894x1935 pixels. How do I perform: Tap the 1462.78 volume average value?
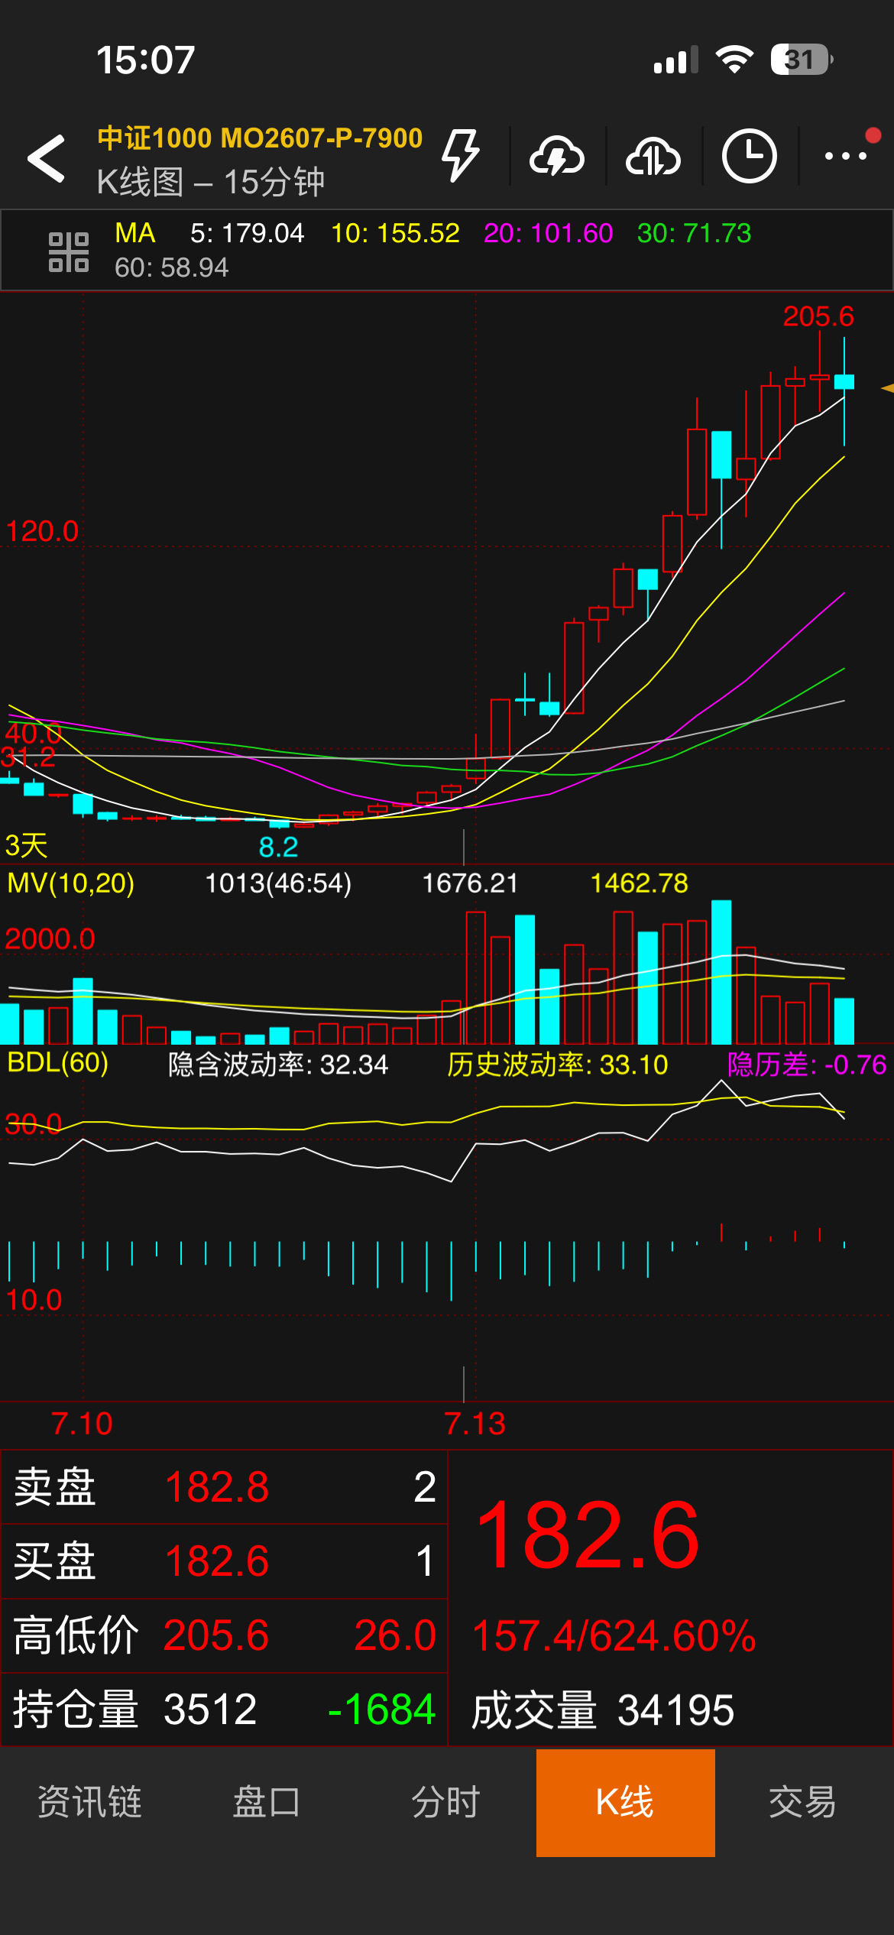point(640,883)
